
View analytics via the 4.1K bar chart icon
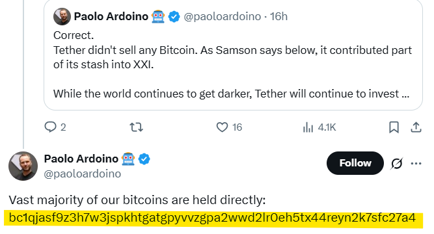308,127
